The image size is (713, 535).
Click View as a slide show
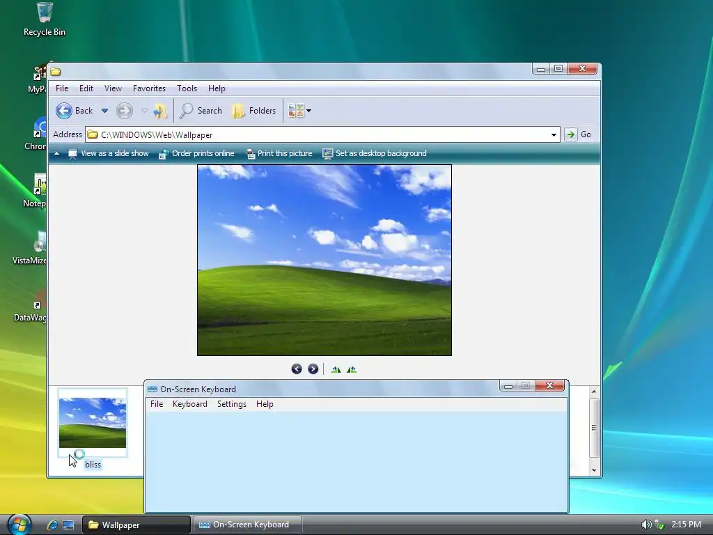(x=108, y=153)
